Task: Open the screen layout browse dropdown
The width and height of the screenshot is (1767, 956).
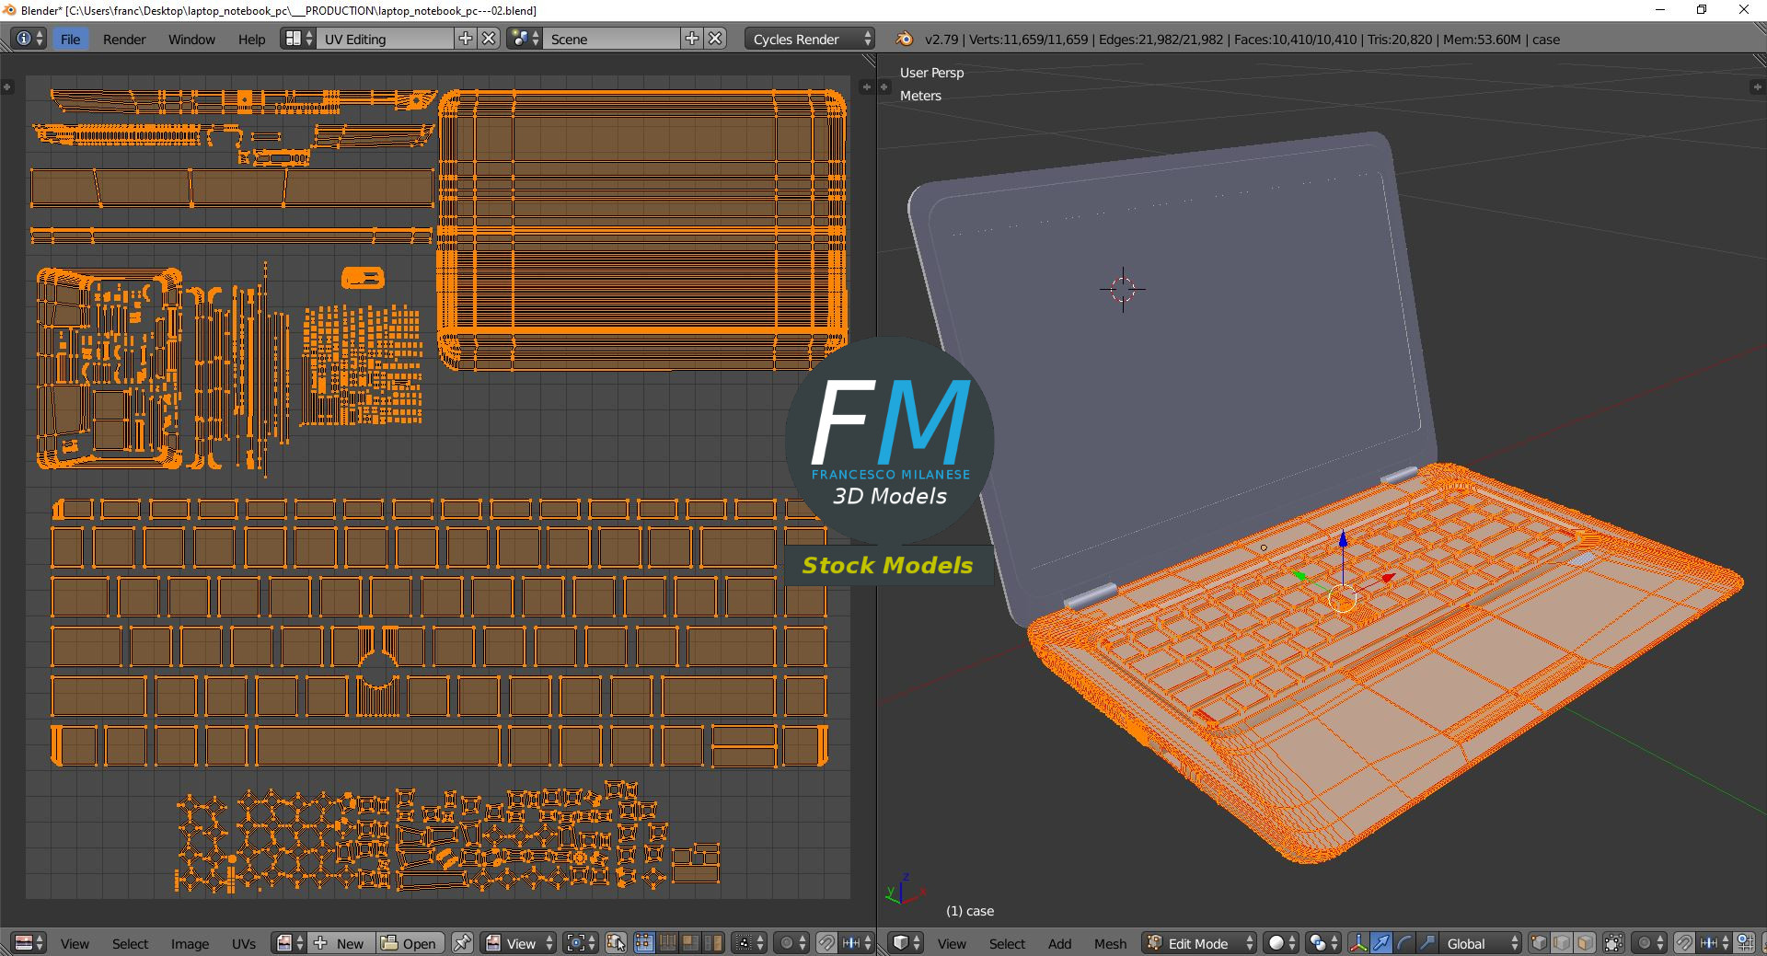Action: coord(298,39)
